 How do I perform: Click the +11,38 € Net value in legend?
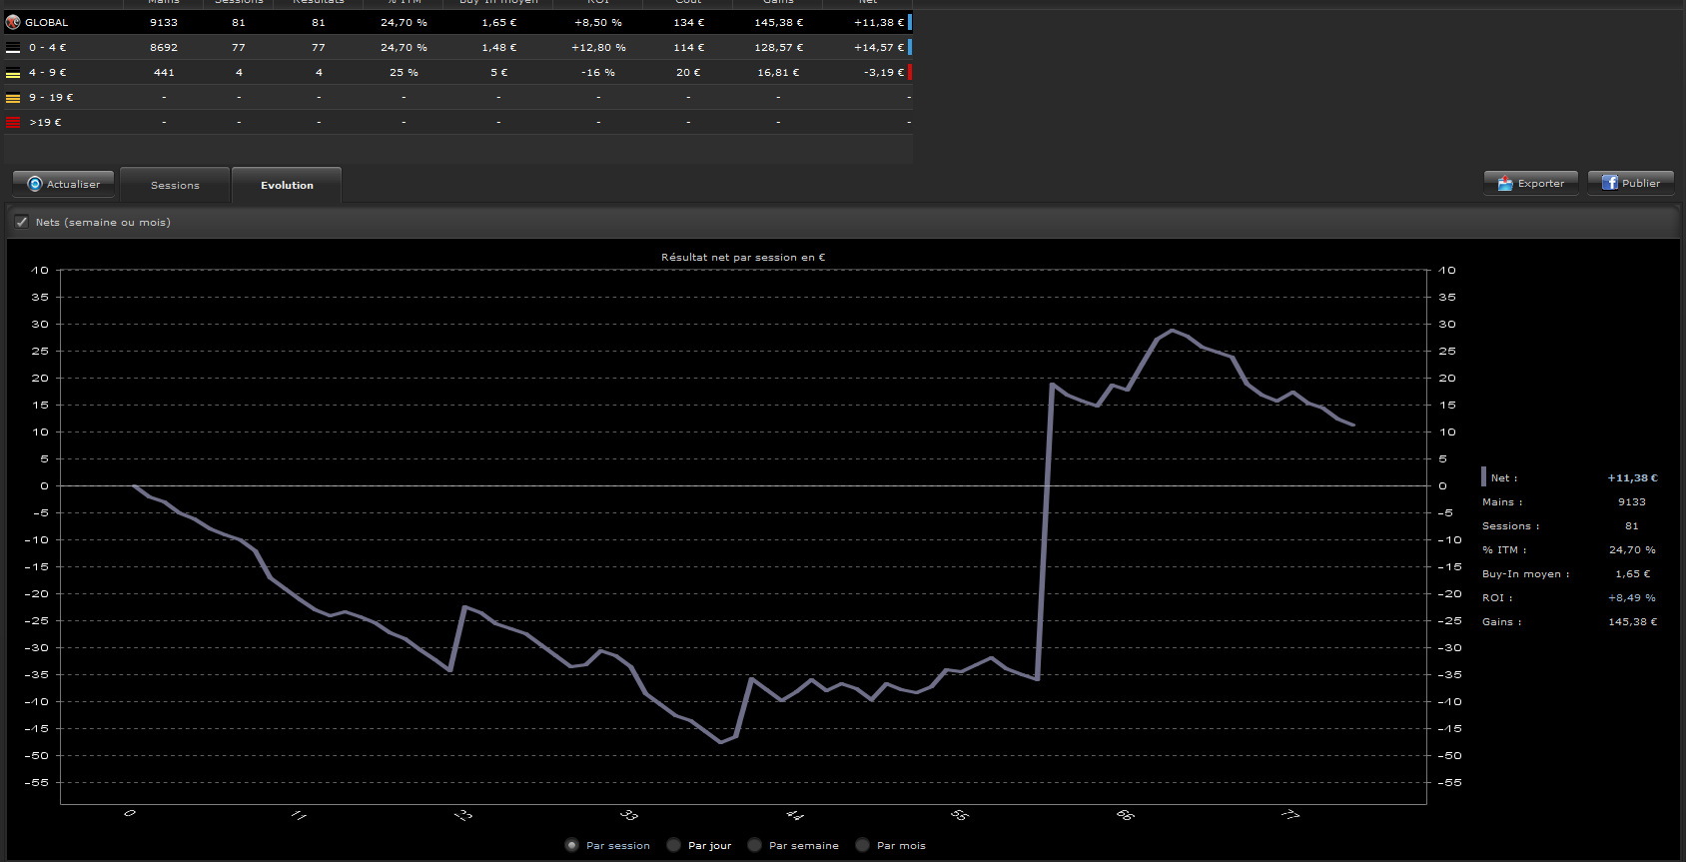[1632, 477]
